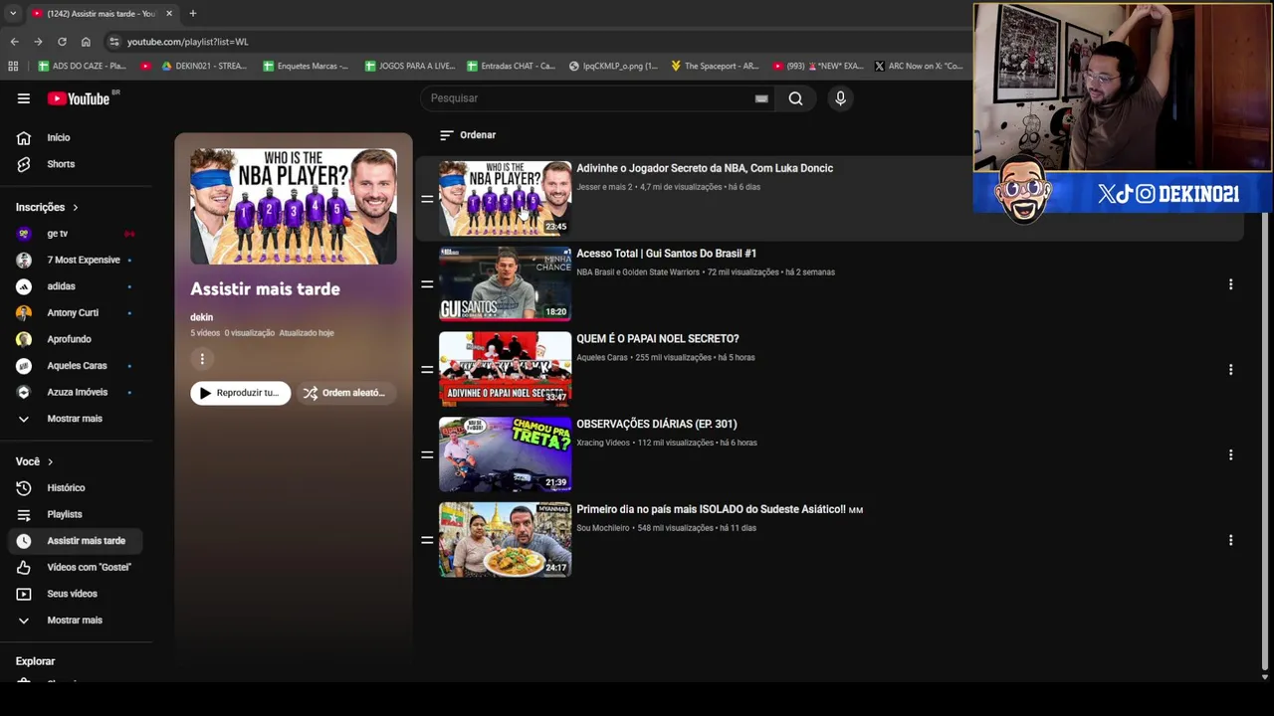Open Azuza Imóveis subscription
The height and width of the screenshot is (716, 1274).
(x=76, y=392)
